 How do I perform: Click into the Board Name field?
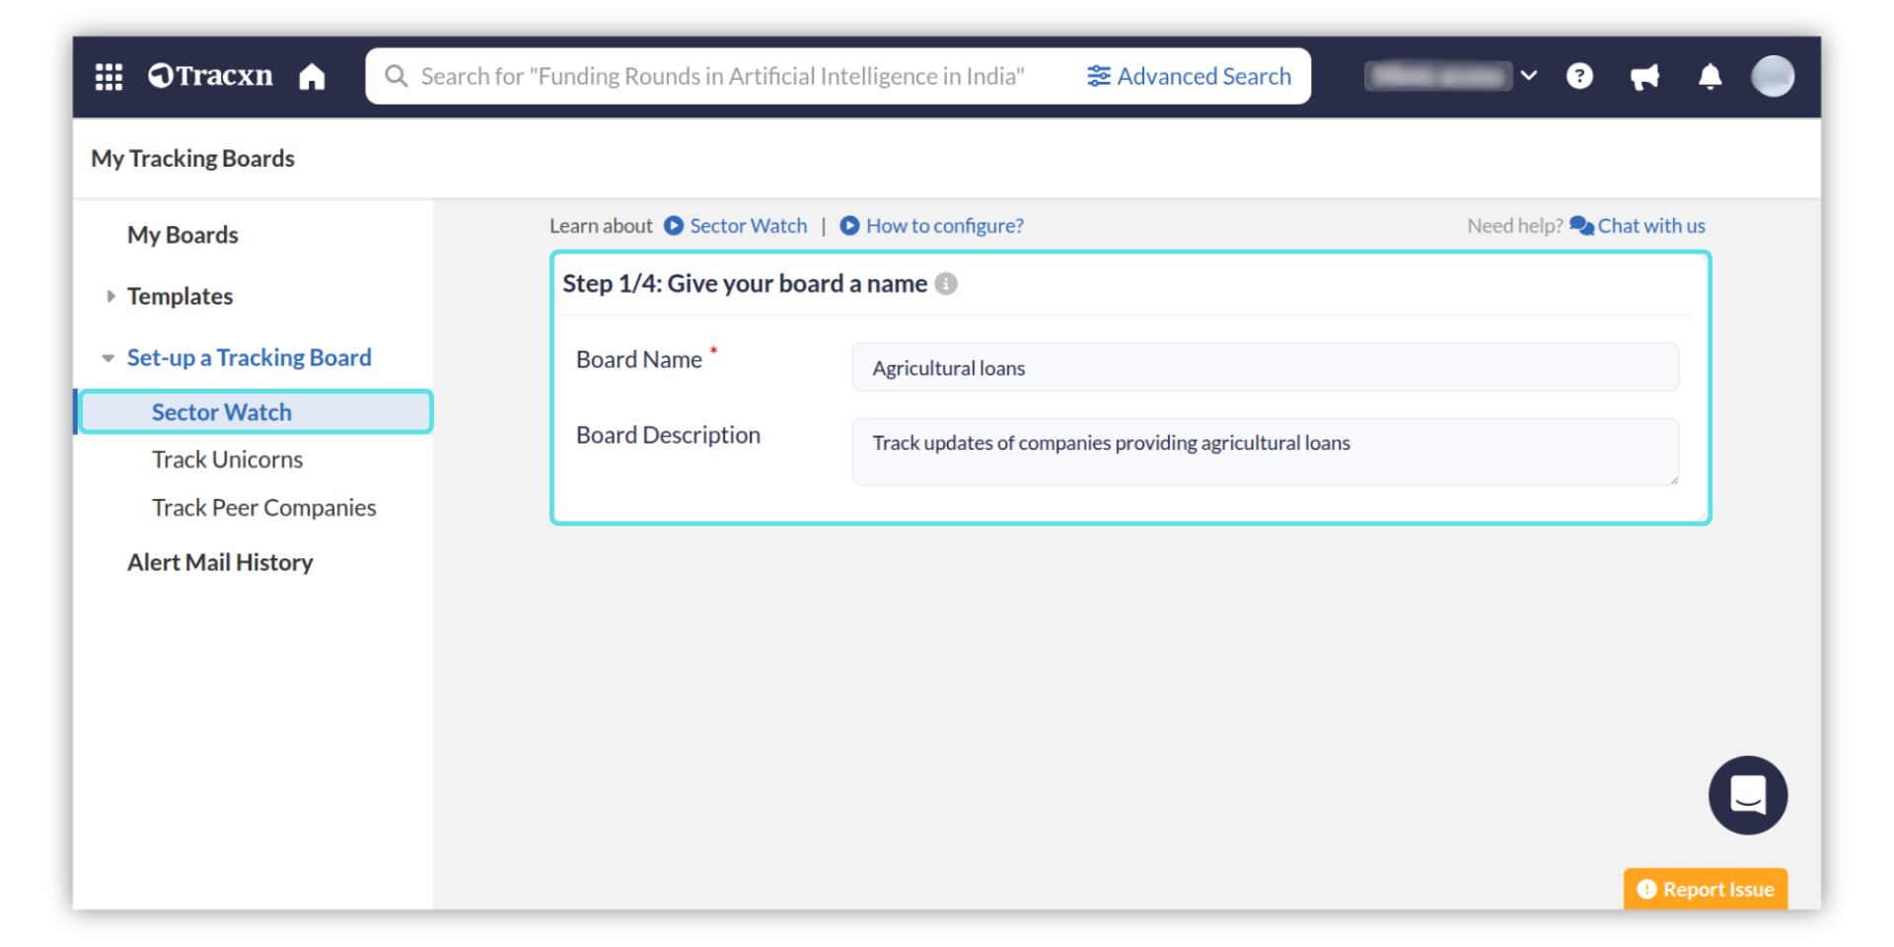tap(1264, 368)
